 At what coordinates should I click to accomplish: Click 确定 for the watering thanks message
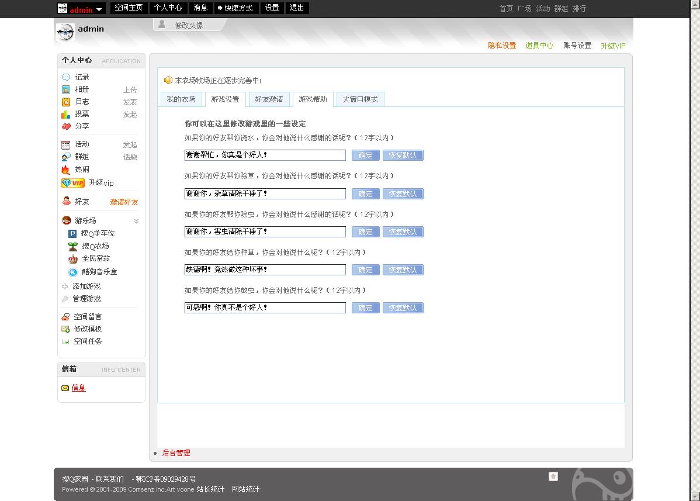365,156
